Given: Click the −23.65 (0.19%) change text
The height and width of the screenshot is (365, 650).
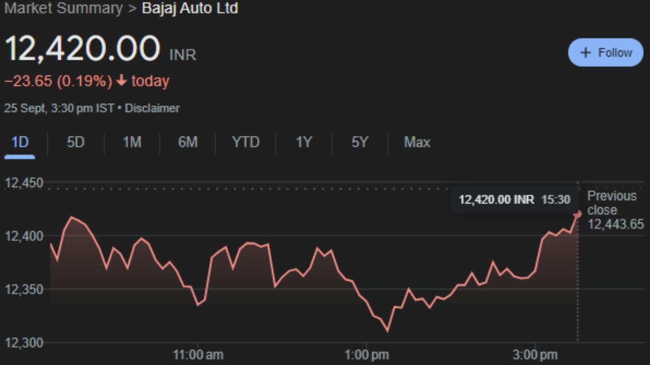Looking at the screenshot, I should click(58, 81).
